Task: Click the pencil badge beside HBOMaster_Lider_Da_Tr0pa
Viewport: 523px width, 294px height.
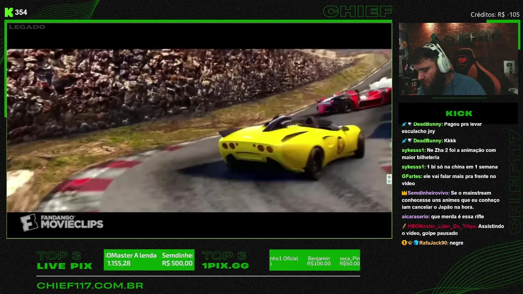Action: coord(404,226)
